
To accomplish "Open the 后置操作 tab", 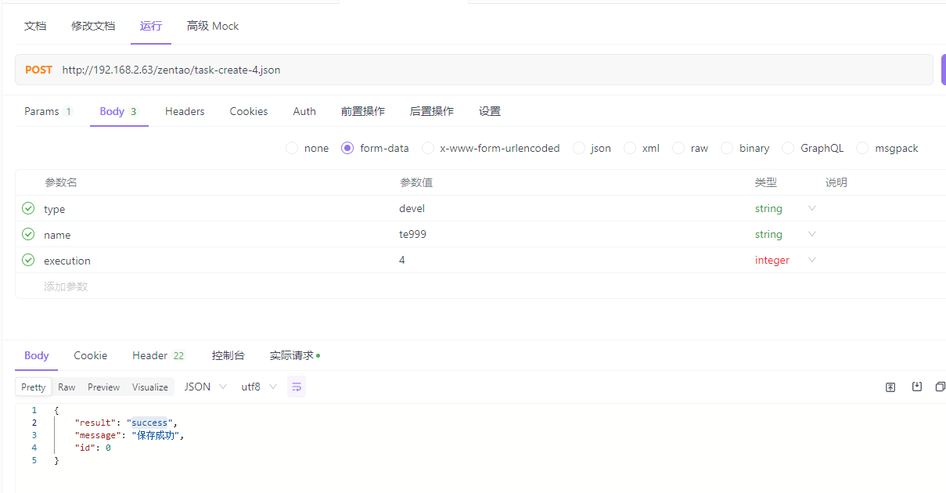I will click(x=432, y=111).
